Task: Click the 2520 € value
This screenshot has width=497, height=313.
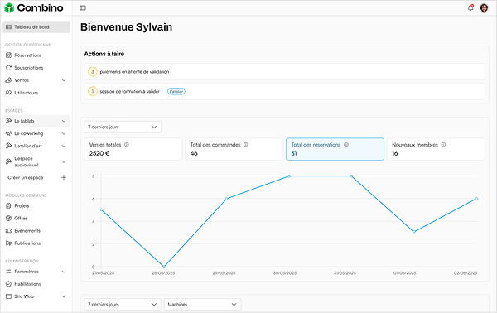Action: 99,154
